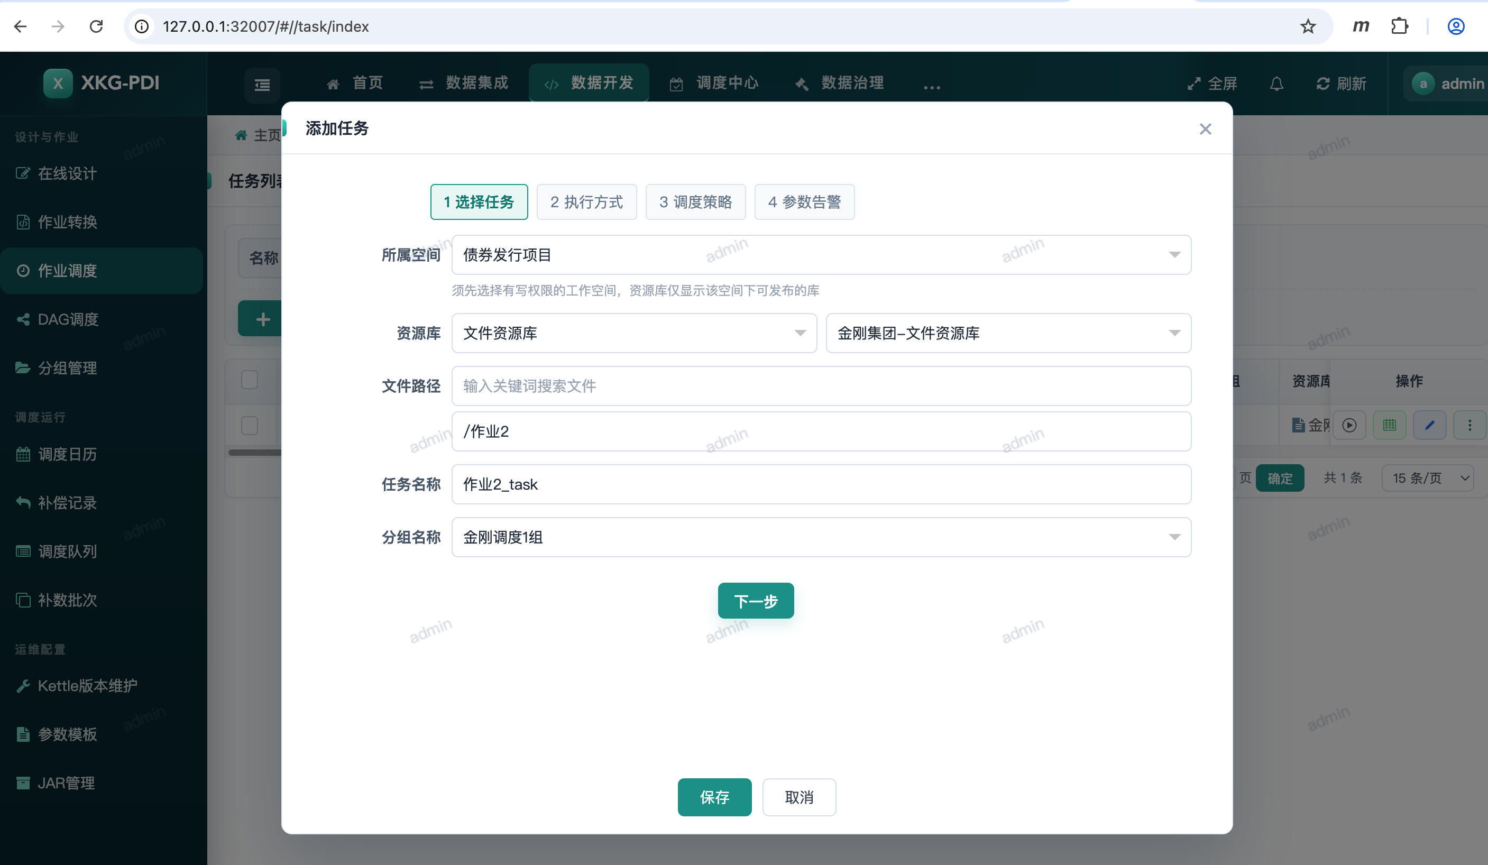Open 在线设计 in the sidebar
The image size is (1488, 865).
pyautogui.click(x=102, y=173)
